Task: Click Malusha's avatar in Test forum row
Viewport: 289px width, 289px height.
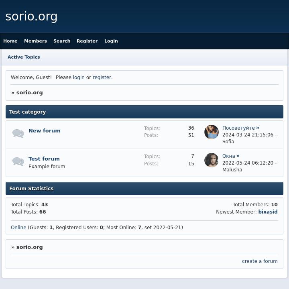Action: coord(212,160)
